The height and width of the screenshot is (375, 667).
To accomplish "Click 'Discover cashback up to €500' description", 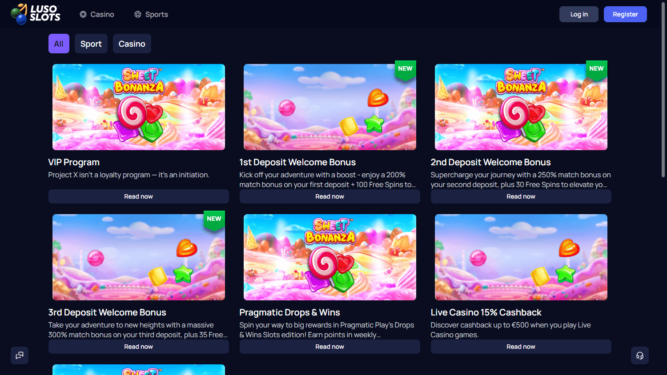I will (510, 330).
